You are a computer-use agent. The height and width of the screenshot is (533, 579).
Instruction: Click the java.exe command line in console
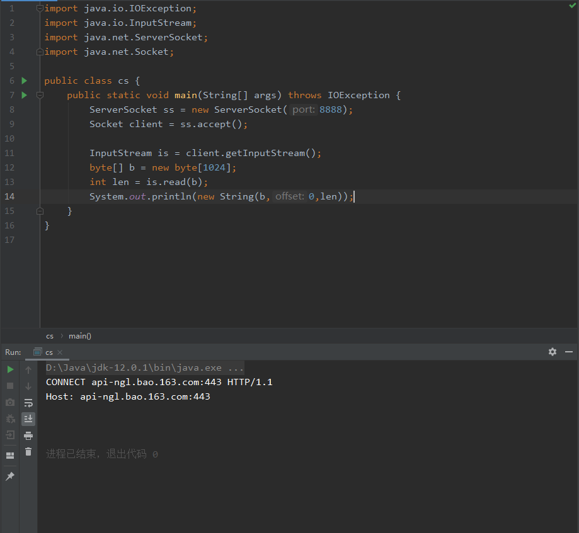coord(145,367)
